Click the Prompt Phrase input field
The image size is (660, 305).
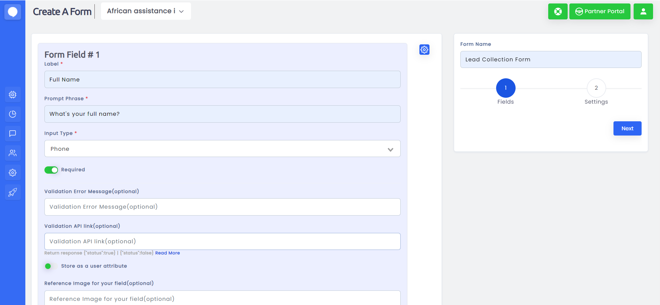click(222, 114)
